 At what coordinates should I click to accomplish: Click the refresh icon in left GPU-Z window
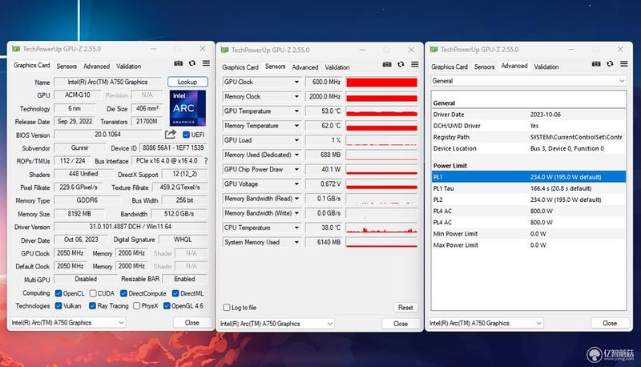click(x=192, y=63)
